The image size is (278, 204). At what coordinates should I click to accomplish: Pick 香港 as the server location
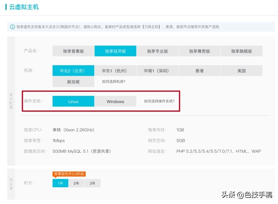[199, 71]
